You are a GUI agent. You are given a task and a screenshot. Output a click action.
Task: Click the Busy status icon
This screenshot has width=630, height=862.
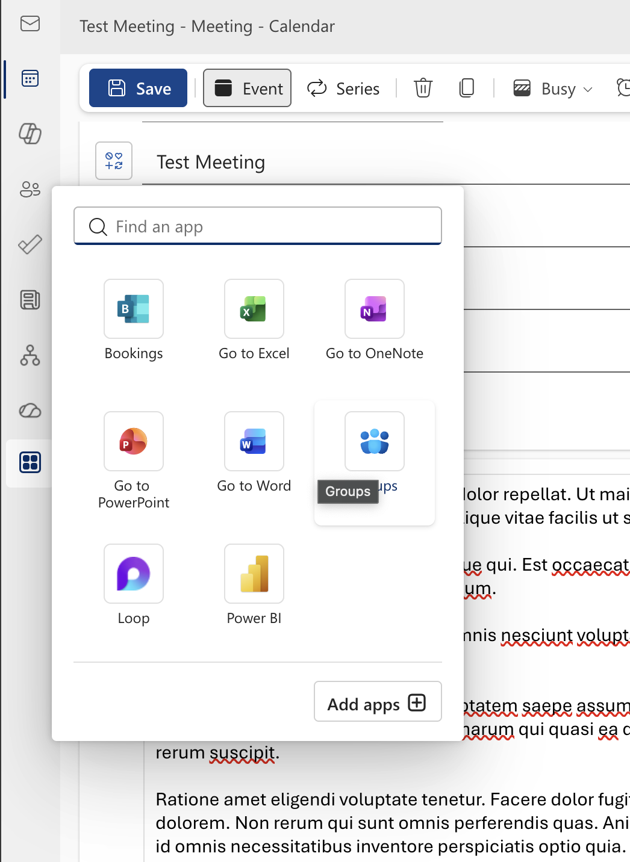(x=522, y=88)
